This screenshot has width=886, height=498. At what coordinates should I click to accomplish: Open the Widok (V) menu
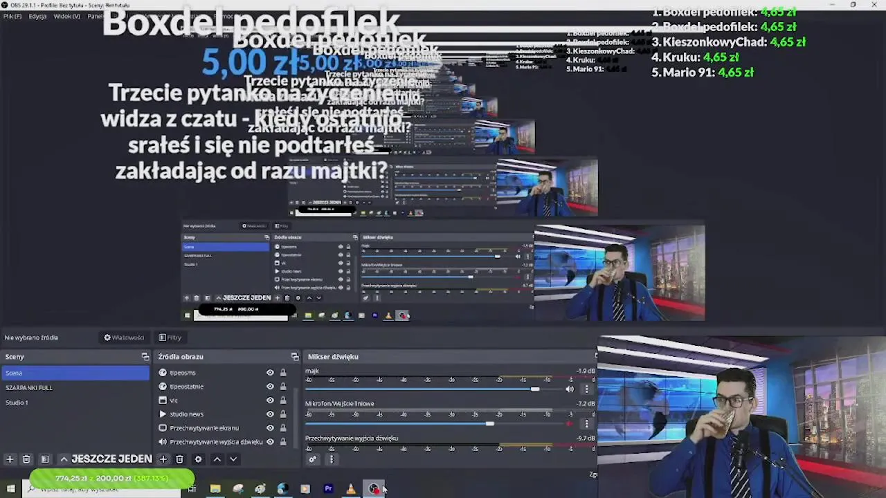point(66,16)
